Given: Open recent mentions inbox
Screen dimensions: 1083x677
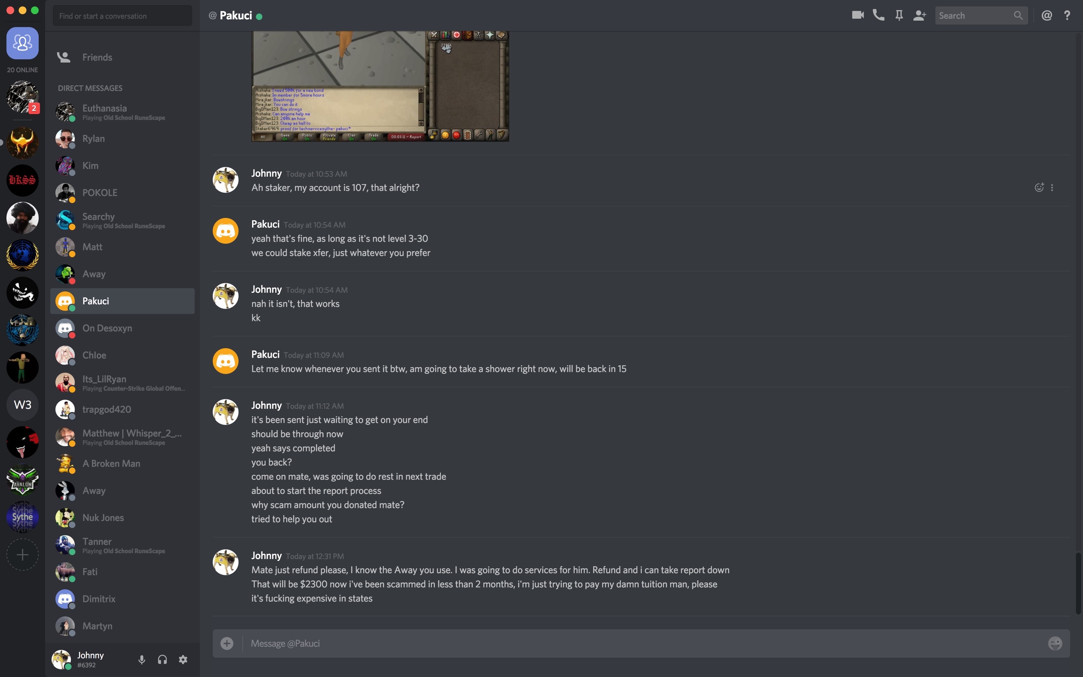Looking at the screenshot, I should pos(1047,16).
